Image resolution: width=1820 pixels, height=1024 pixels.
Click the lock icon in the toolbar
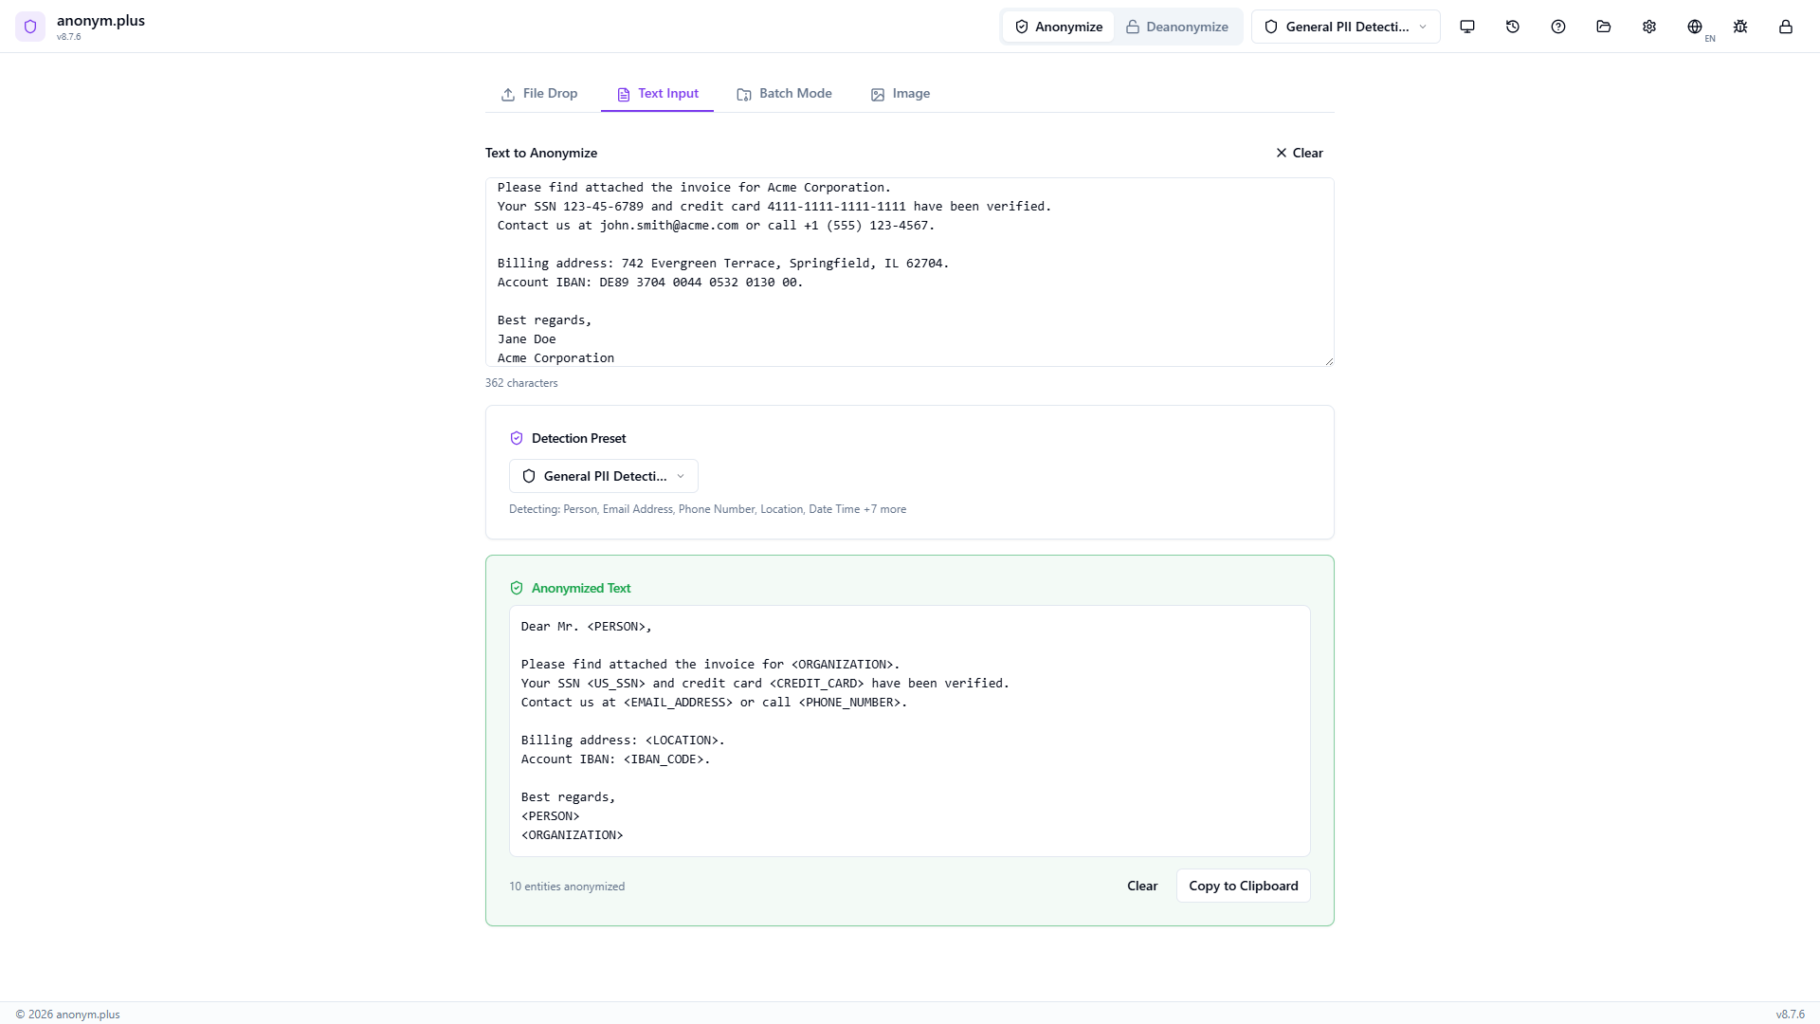pos(1785,27)
